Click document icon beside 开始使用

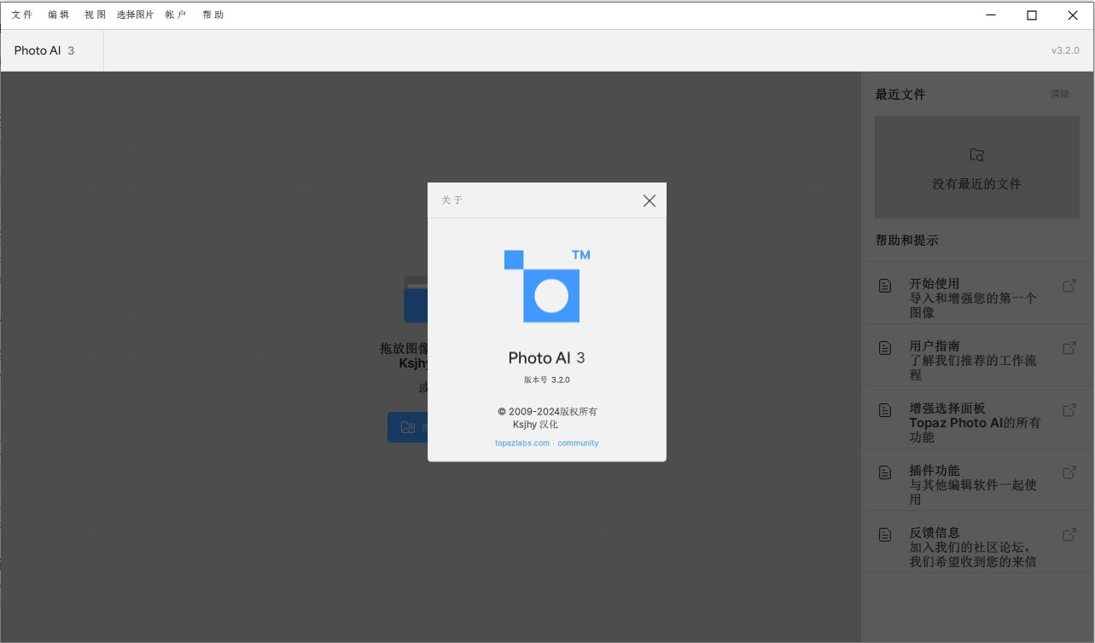pos(885,286)
